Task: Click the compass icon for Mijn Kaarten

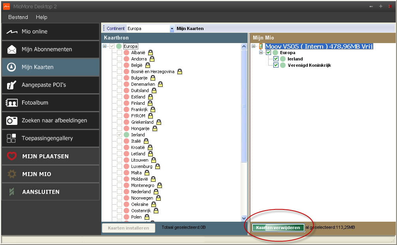Action: tap(11, 67)
